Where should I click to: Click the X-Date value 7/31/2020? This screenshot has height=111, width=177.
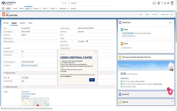[25, 78]
